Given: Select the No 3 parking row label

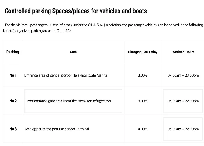Looking at the screenshot, I should click(13, 129).
